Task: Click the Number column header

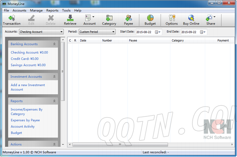Action: point(114,40)
